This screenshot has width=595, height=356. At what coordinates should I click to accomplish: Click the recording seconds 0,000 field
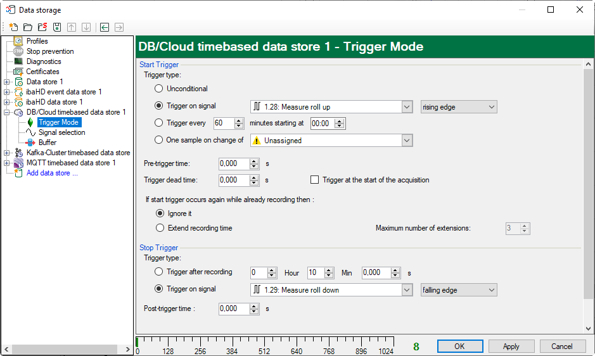coord(381,272)
